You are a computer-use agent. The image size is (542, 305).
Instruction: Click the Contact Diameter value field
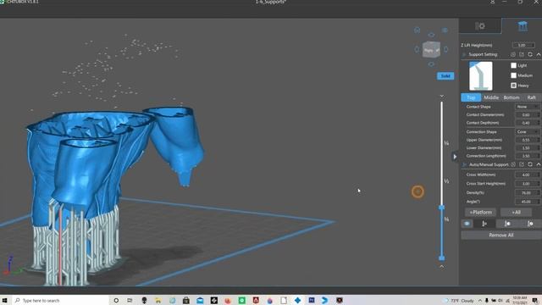[x=527, y=115]
